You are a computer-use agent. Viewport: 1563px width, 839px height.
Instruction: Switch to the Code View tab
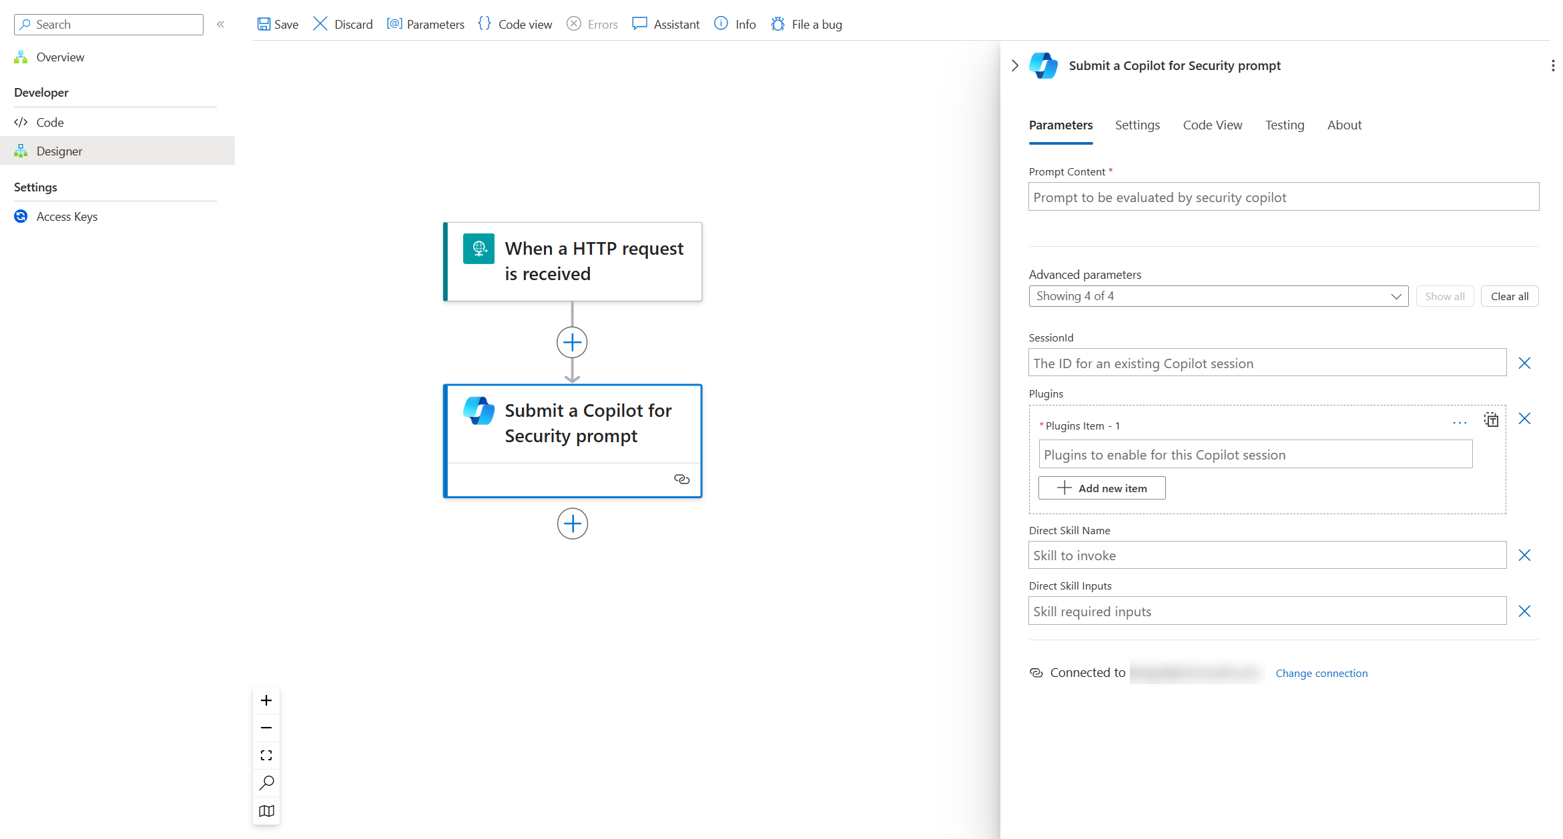[1212, 125]
